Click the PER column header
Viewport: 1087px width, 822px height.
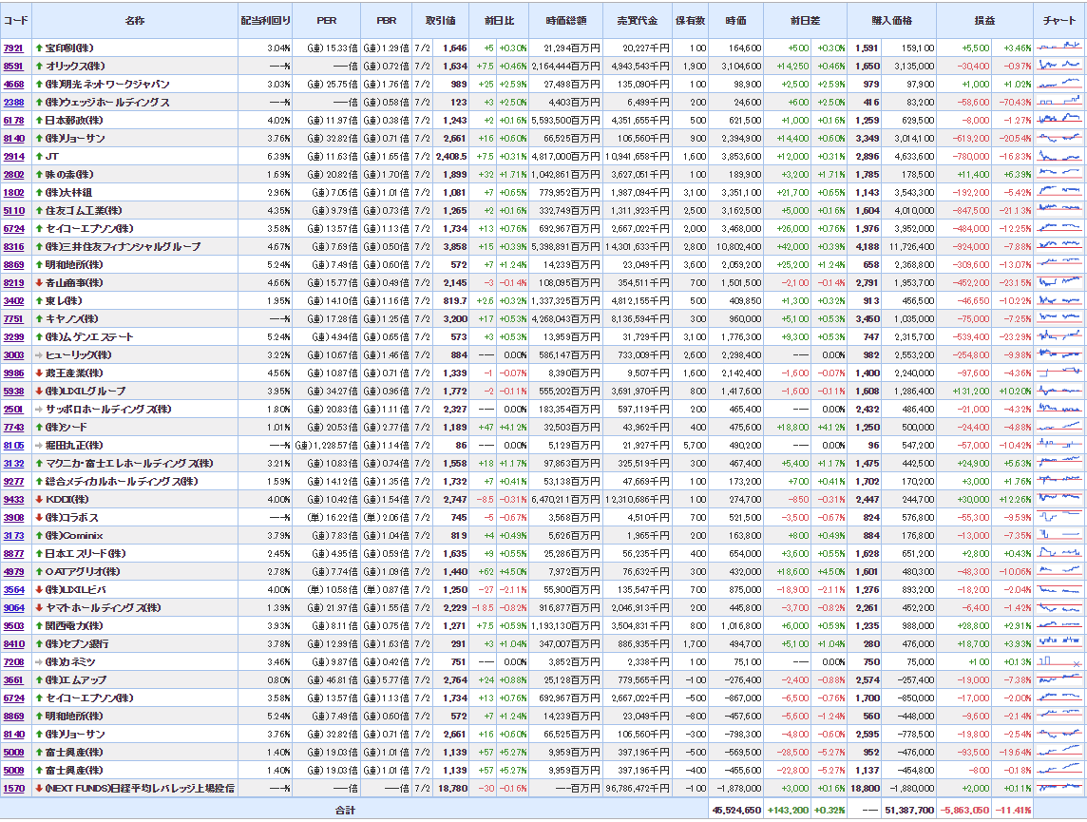point(326,20)
